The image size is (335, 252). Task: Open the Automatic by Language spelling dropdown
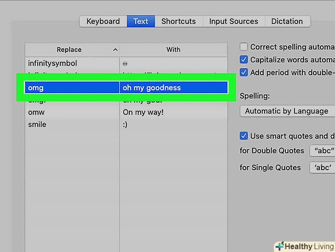(x=287, y=111)
